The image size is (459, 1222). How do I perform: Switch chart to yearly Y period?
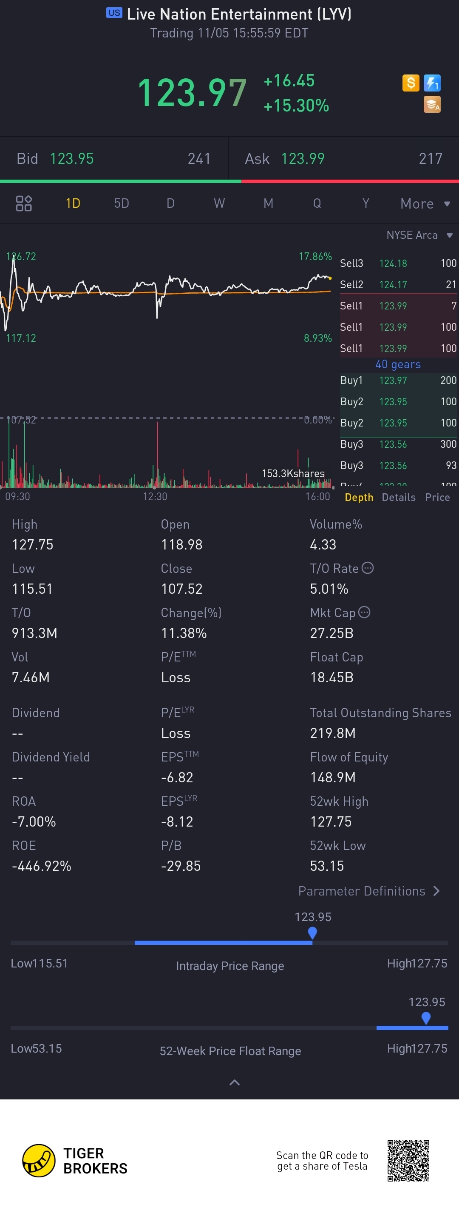(365, 203)
